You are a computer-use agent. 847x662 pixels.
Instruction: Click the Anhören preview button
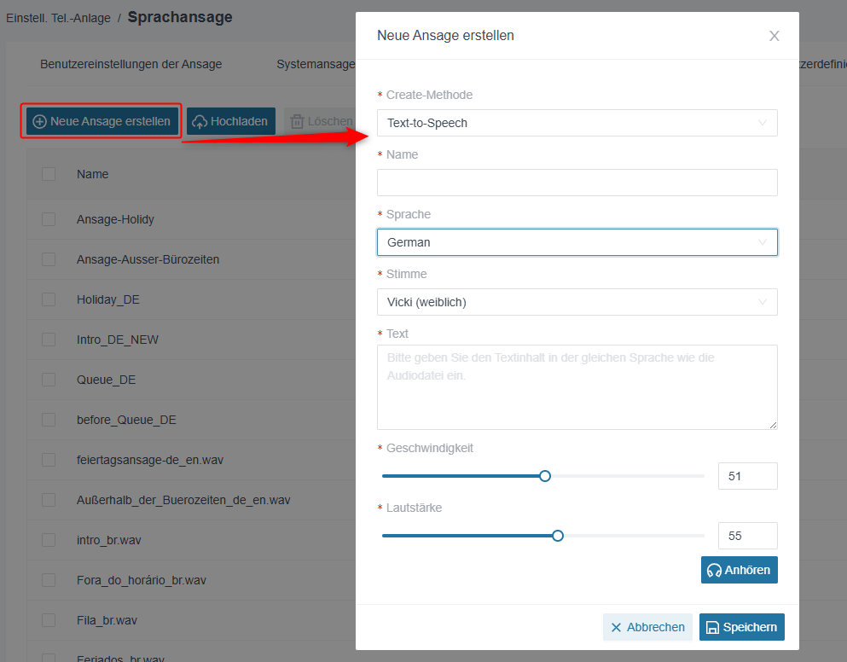739,570
